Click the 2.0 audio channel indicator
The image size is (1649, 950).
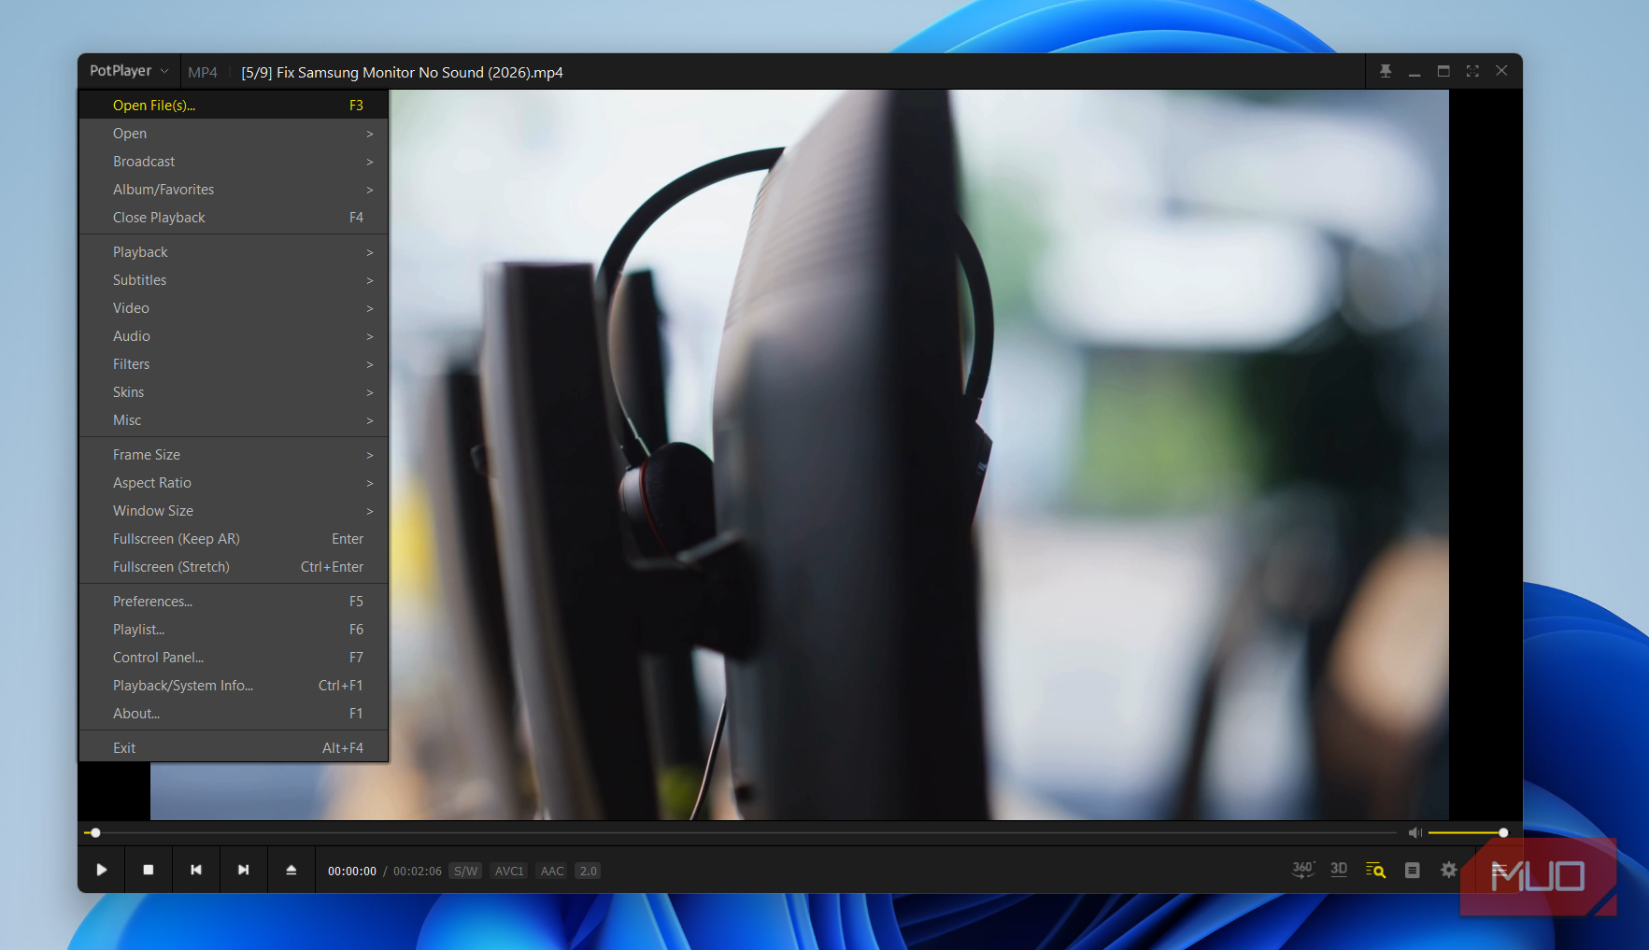click(x=588, y=871)
